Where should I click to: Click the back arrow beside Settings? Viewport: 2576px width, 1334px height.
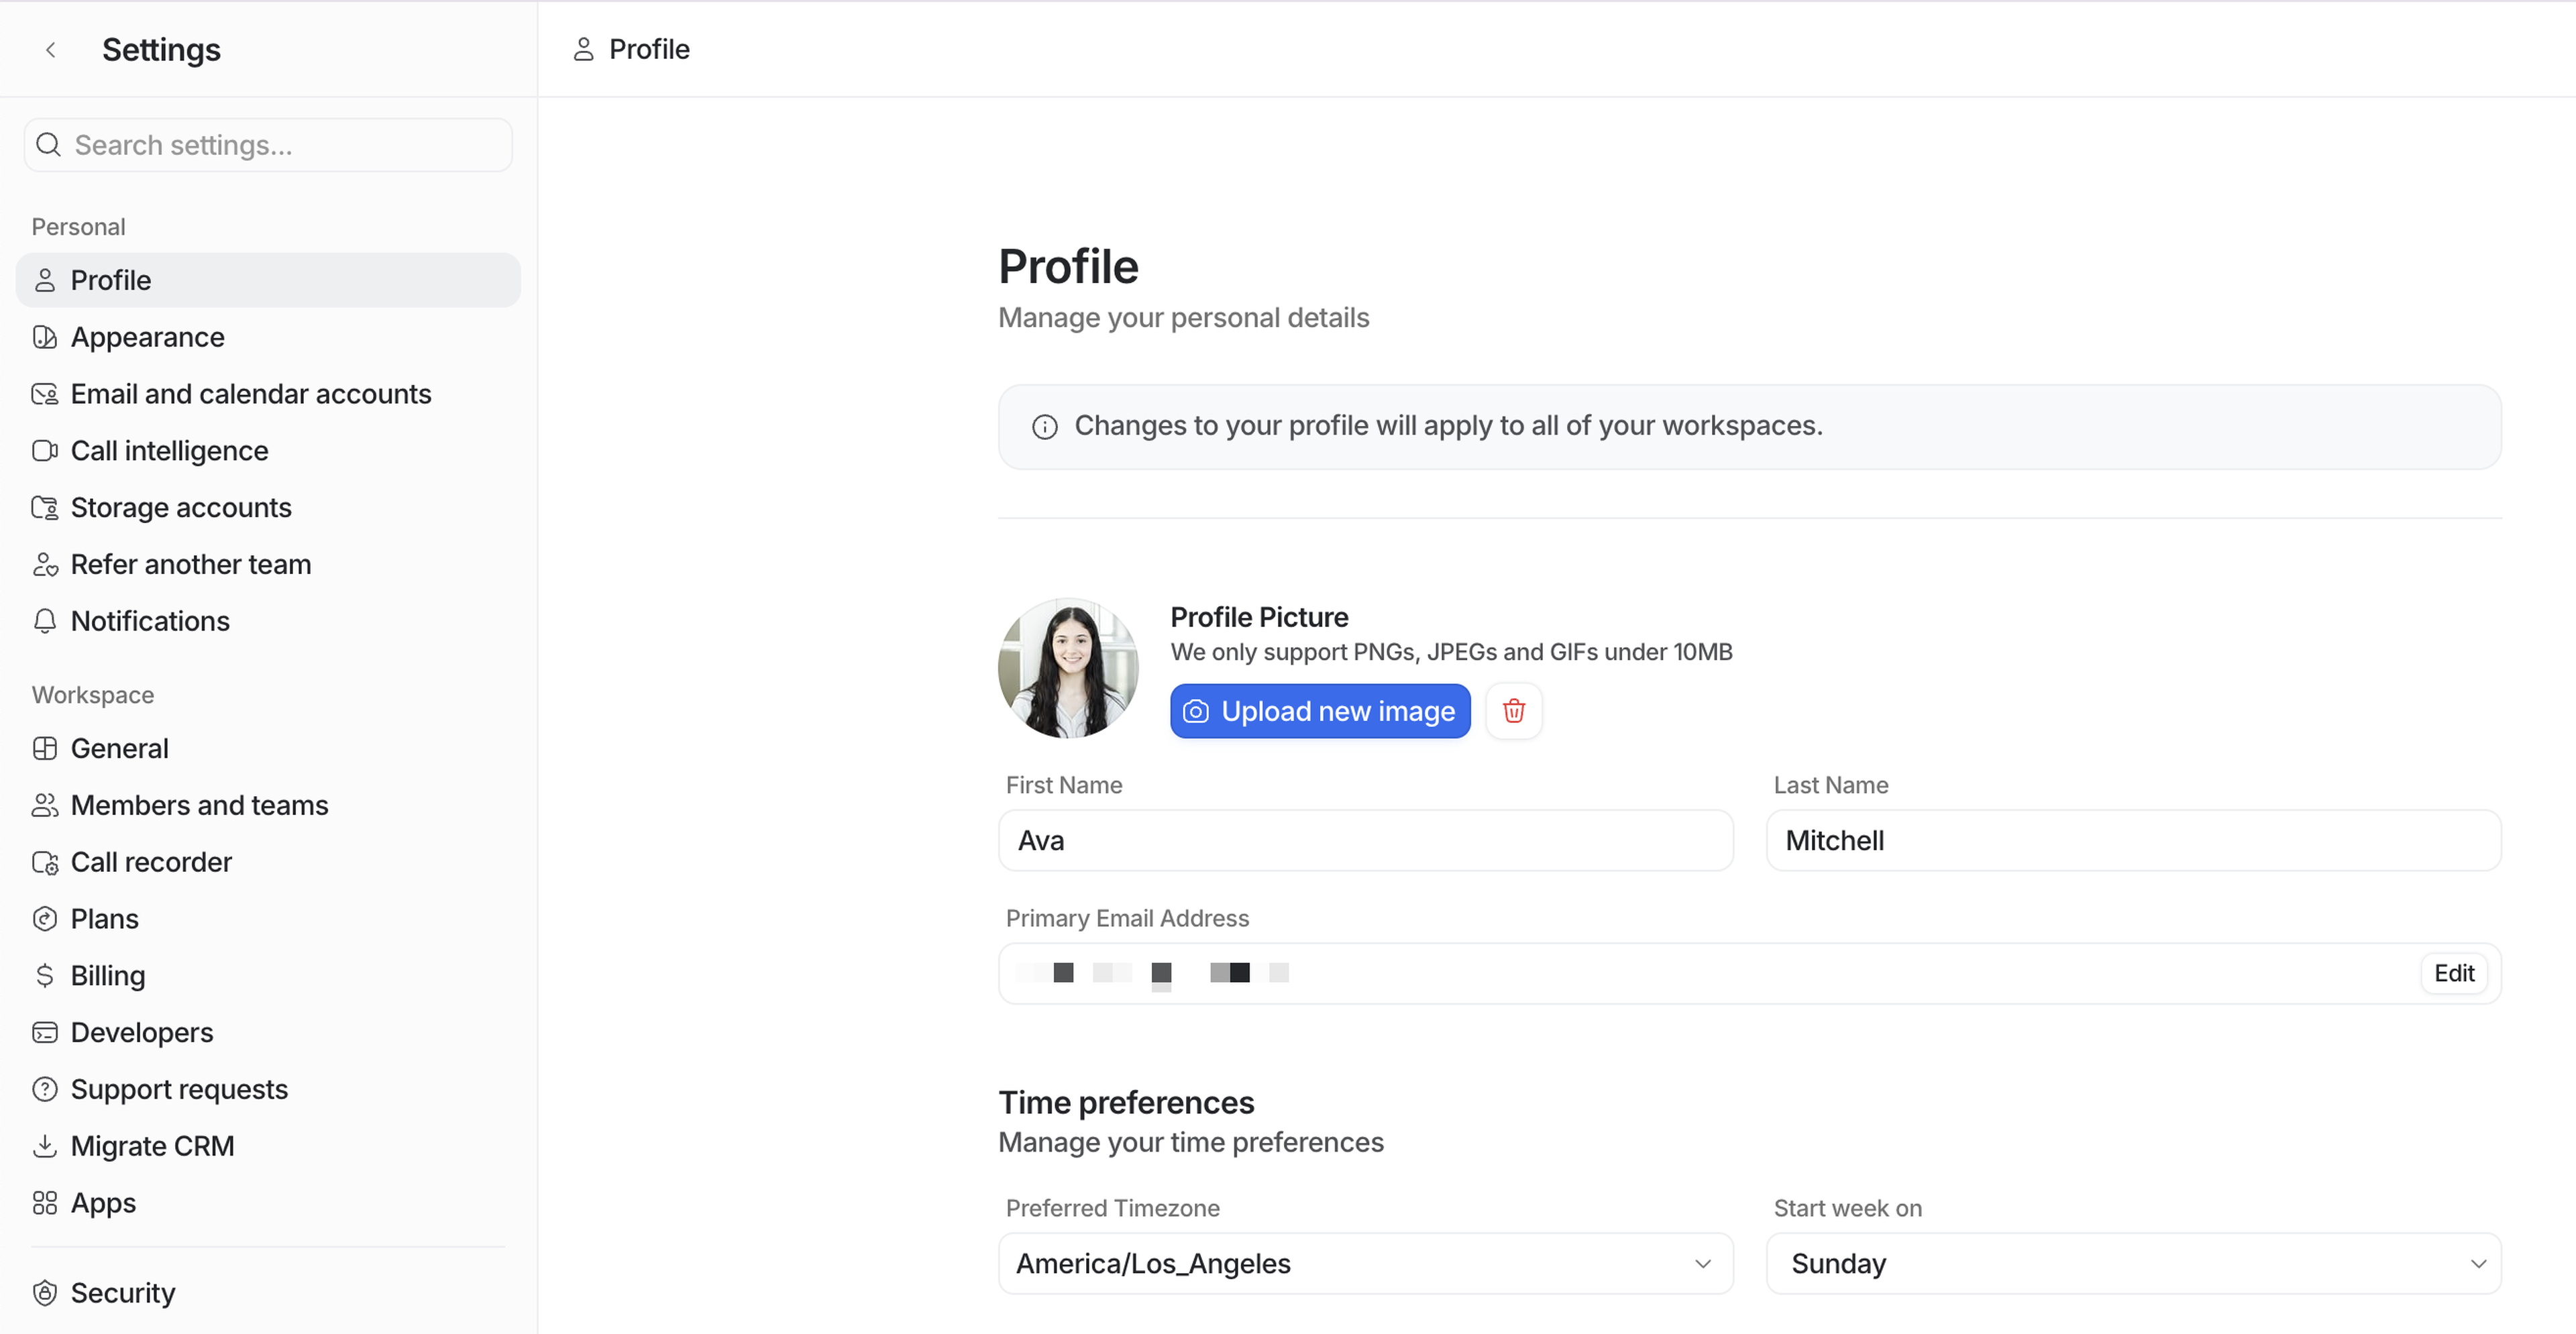point(51,49)
